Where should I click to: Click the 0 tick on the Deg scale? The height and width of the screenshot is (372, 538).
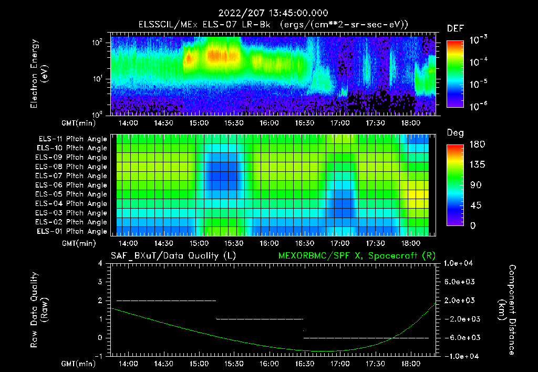473,226
